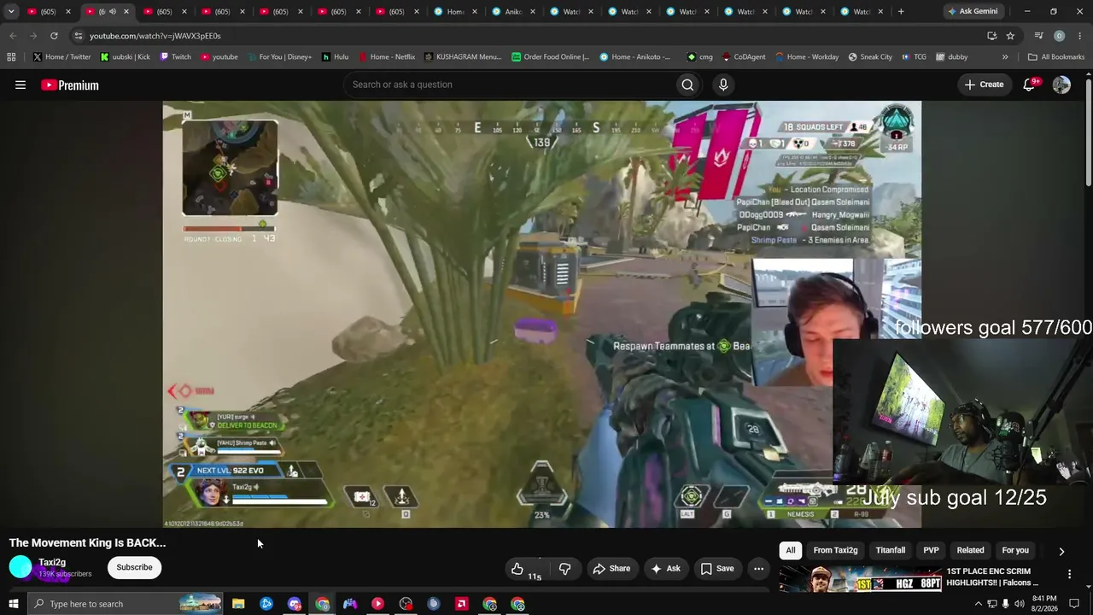Open Home - Netflix bookmark

[x=386, y=57]
